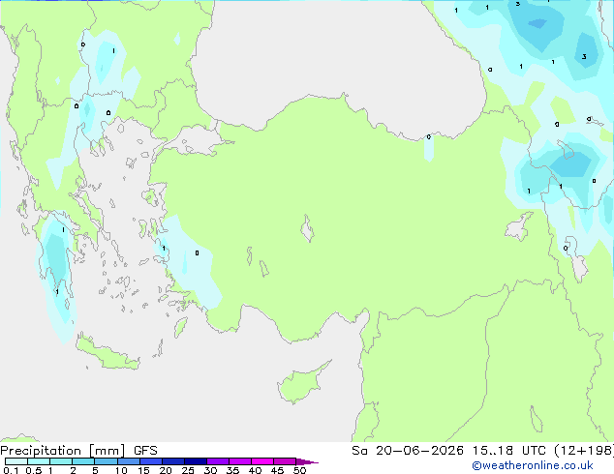Click the island of Crete on the map
Viewport: 614px width, 474px height.
pos(107,354)
